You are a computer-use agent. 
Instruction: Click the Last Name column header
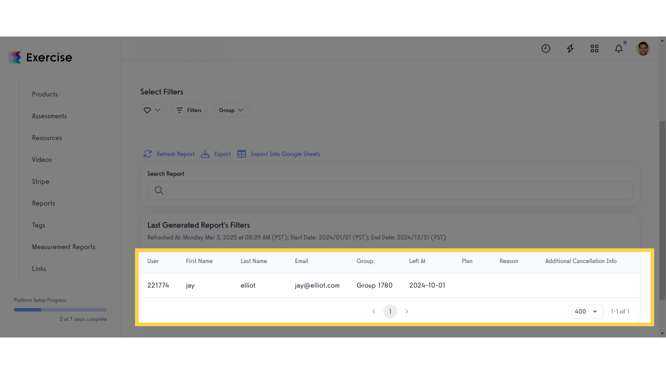[x=254, y=261]
